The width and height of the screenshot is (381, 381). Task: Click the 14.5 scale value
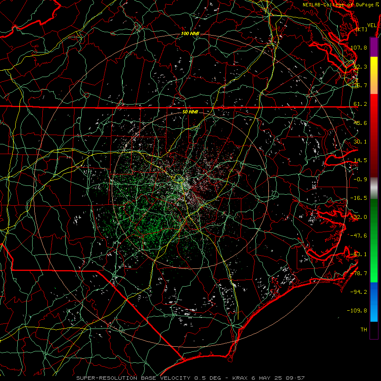[x=360, y=160]
